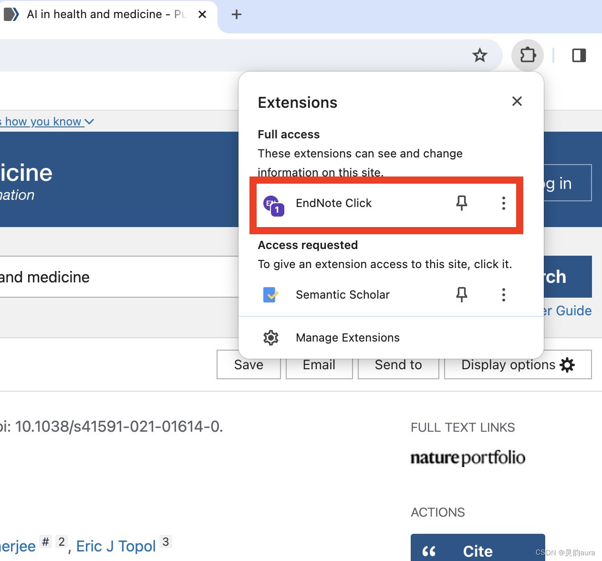Switch to AI in health and medicine tab
602x561 pixels.
point(105,14)
